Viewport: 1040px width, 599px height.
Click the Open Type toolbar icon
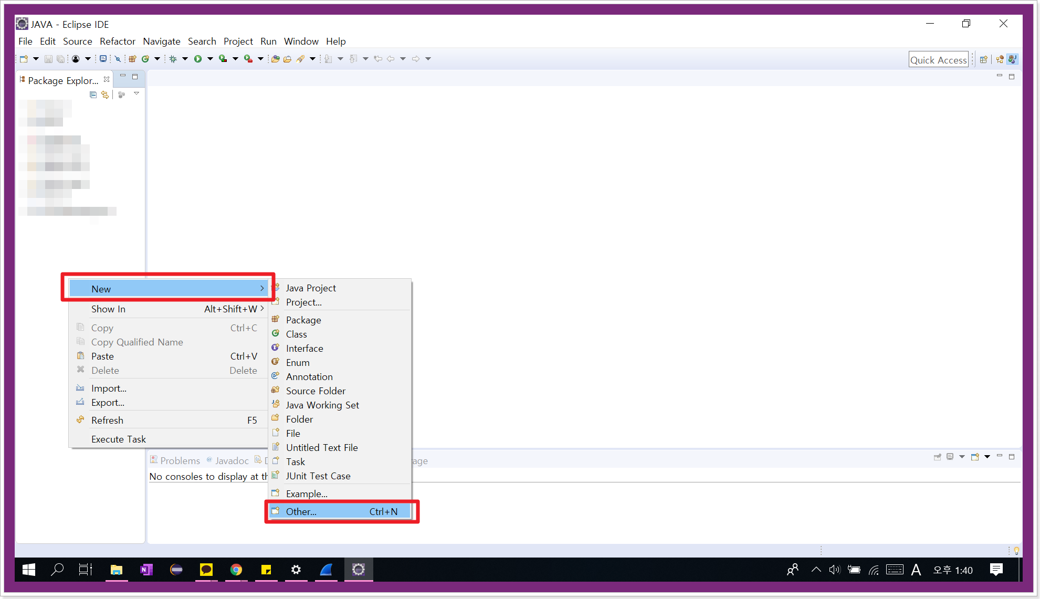(275, 59)
